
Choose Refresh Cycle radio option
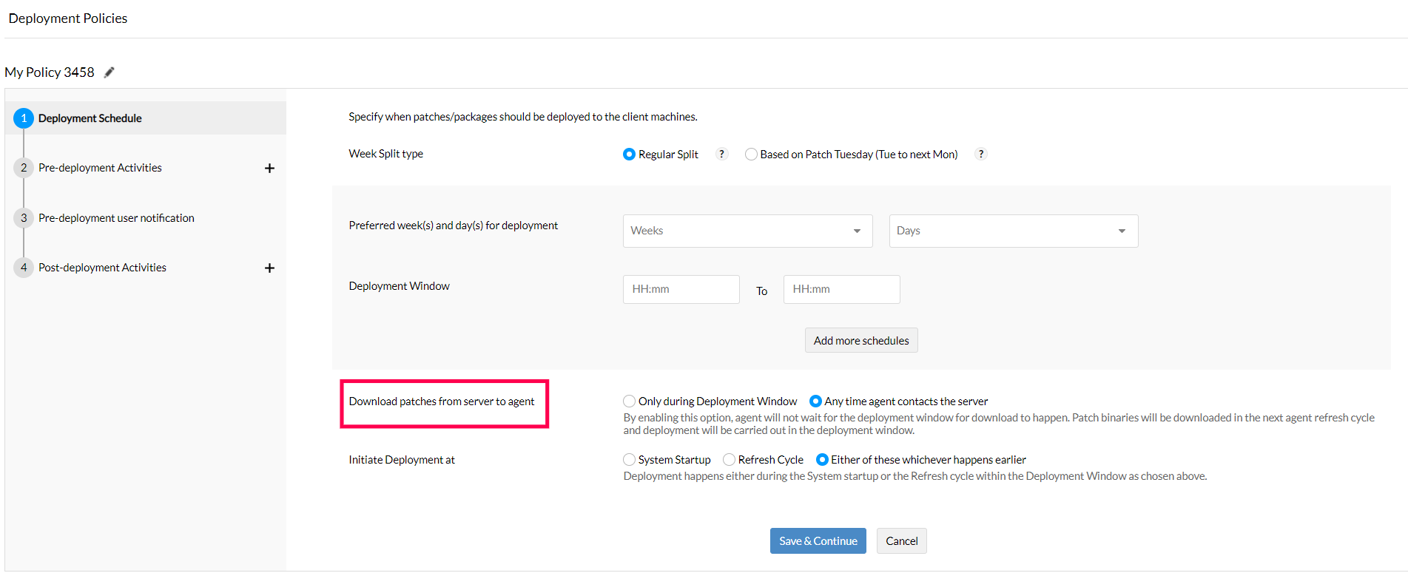click(729, 459)
